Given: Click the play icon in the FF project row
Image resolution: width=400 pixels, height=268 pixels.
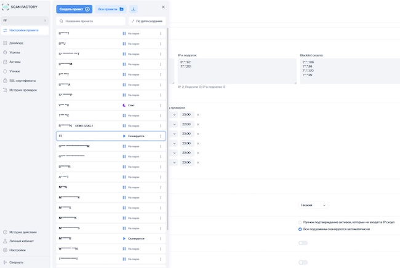Looking at the screenshot, I should click(124, 136).
